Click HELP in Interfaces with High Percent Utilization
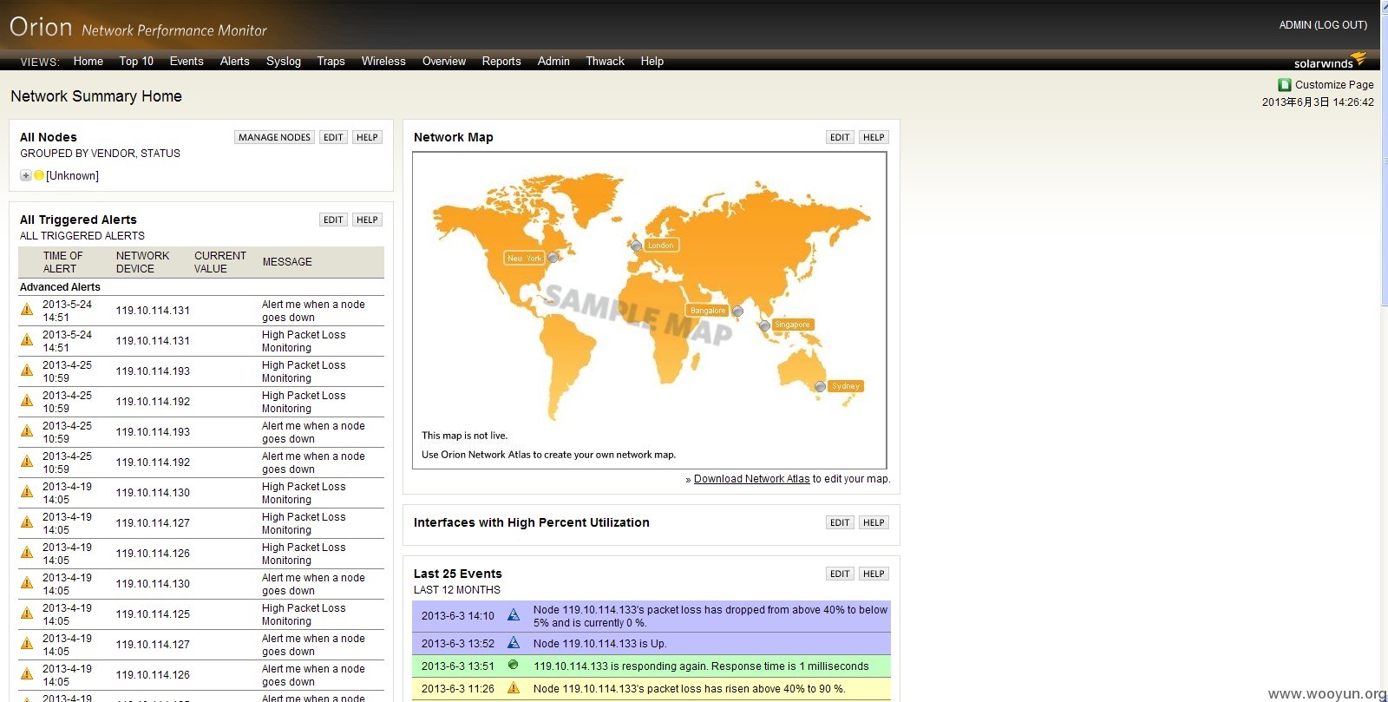Viewport: 1388px width, 702px height. (874, 522)
